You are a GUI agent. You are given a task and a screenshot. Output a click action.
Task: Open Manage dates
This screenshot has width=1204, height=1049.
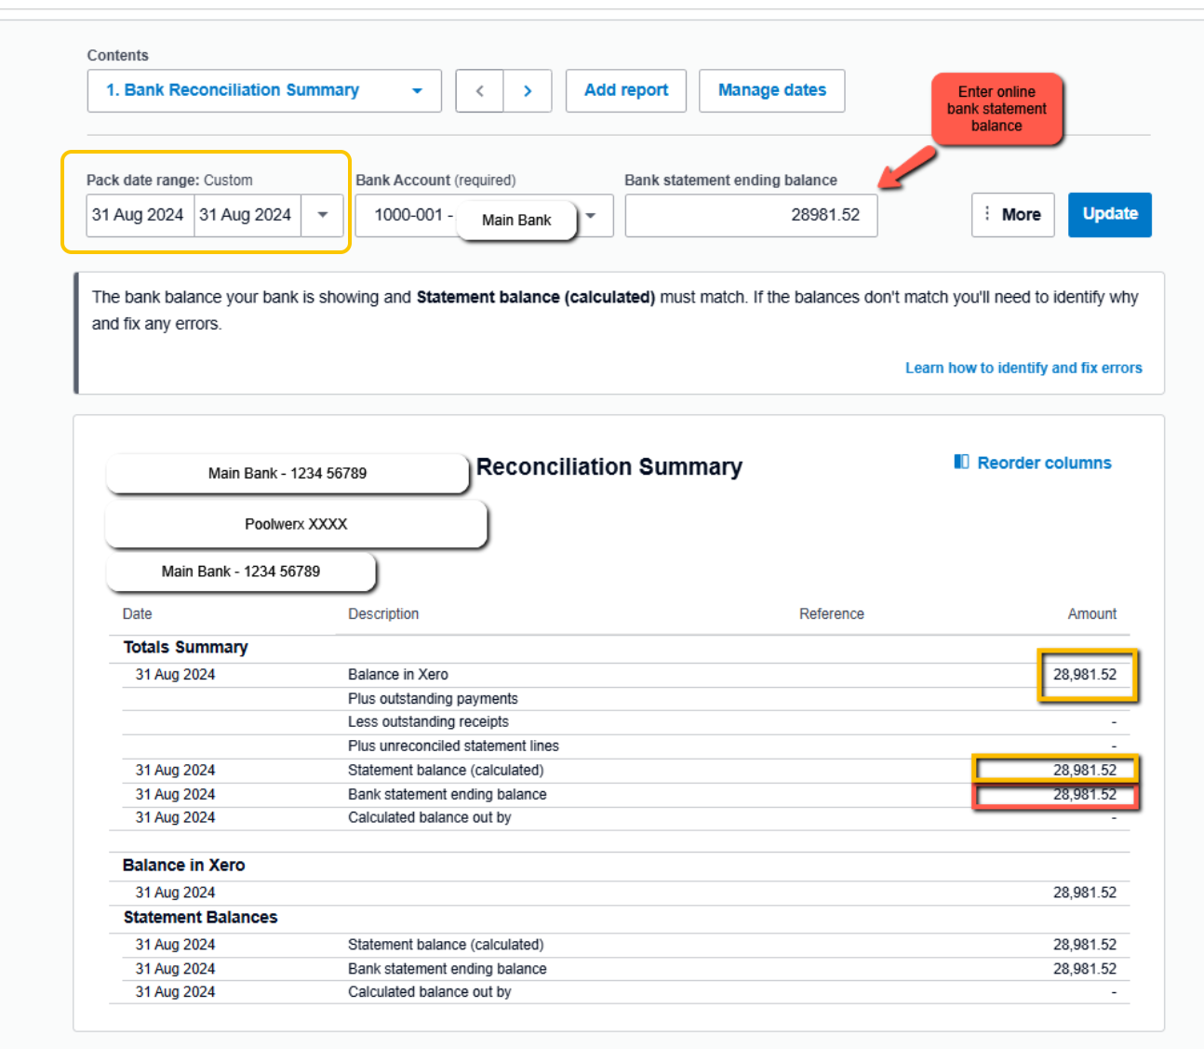(x=772, y=90)
